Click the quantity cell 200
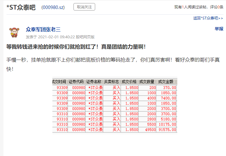The height and width of the screenshot is (156, 226). click(x=147, y=88)
